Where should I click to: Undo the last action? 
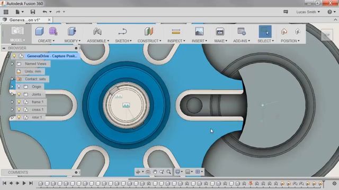click(x=44, y=12)
